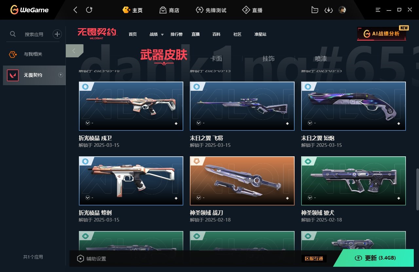The height and width of the screenshot is (272, 419).
Task: Open the download manager icon
Action: tap(328, 10)
